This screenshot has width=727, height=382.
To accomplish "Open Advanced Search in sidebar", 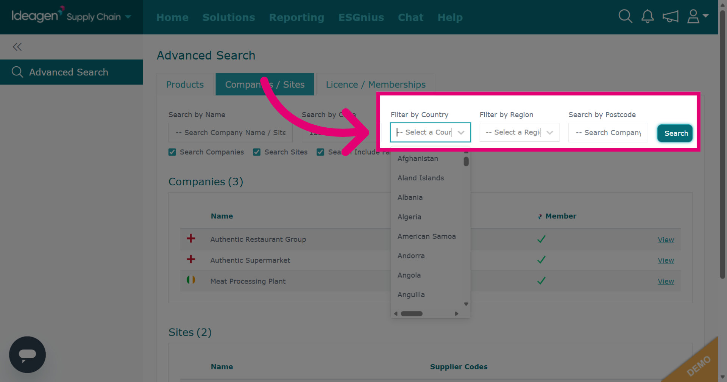I will coord(71,72).
